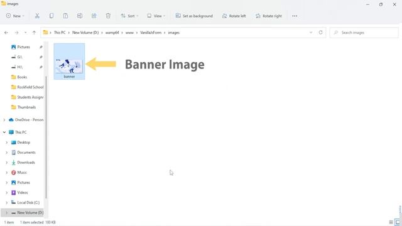This screenshot has width=402, height=226.
Task: Click Set as background button
Action: tap(194, 16)
